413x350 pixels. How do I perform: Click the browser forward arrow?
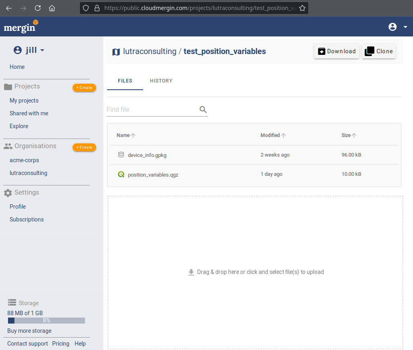click(x=23, y=8)
